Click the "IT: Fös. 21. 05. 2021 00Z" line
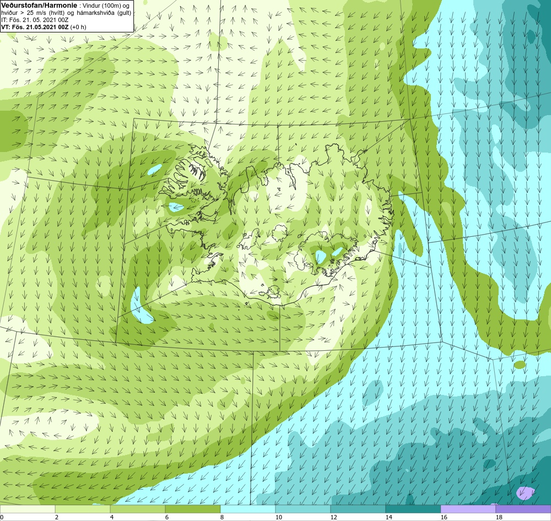551x521 pixels. click(x=34, y=20)
